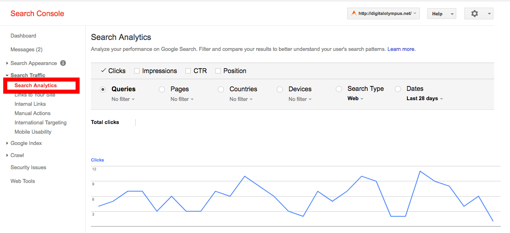Open Mobile Usability in sidebar

[33, 132]
